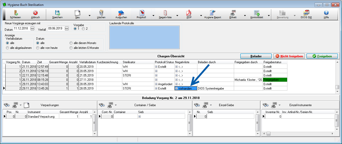Screen dimensions: 342x144
Task: Click the Laufende Protokolle blue box
Action: pyautogui.click(x=144, y=37)
